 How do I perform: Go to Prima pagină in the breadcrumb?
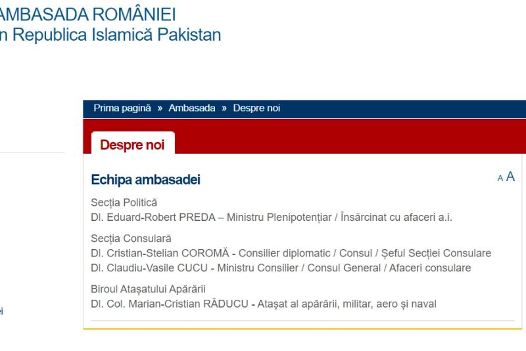[x=122, y=108]
